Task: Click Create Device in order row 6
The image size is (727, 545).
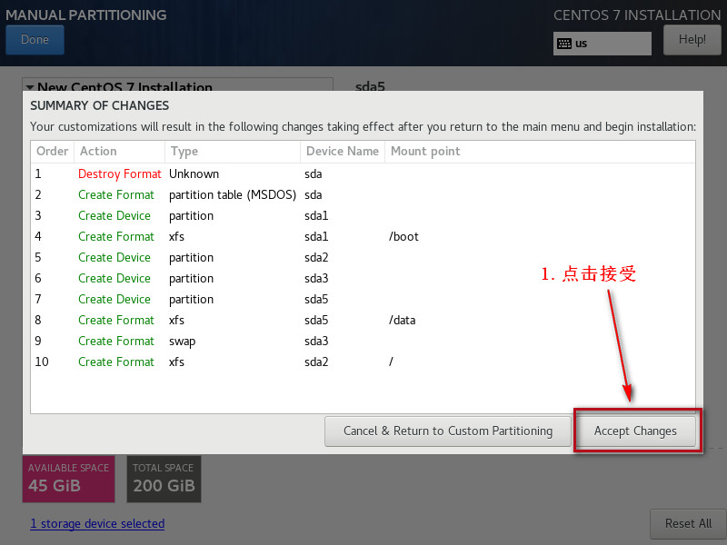Action: (115, 278)
